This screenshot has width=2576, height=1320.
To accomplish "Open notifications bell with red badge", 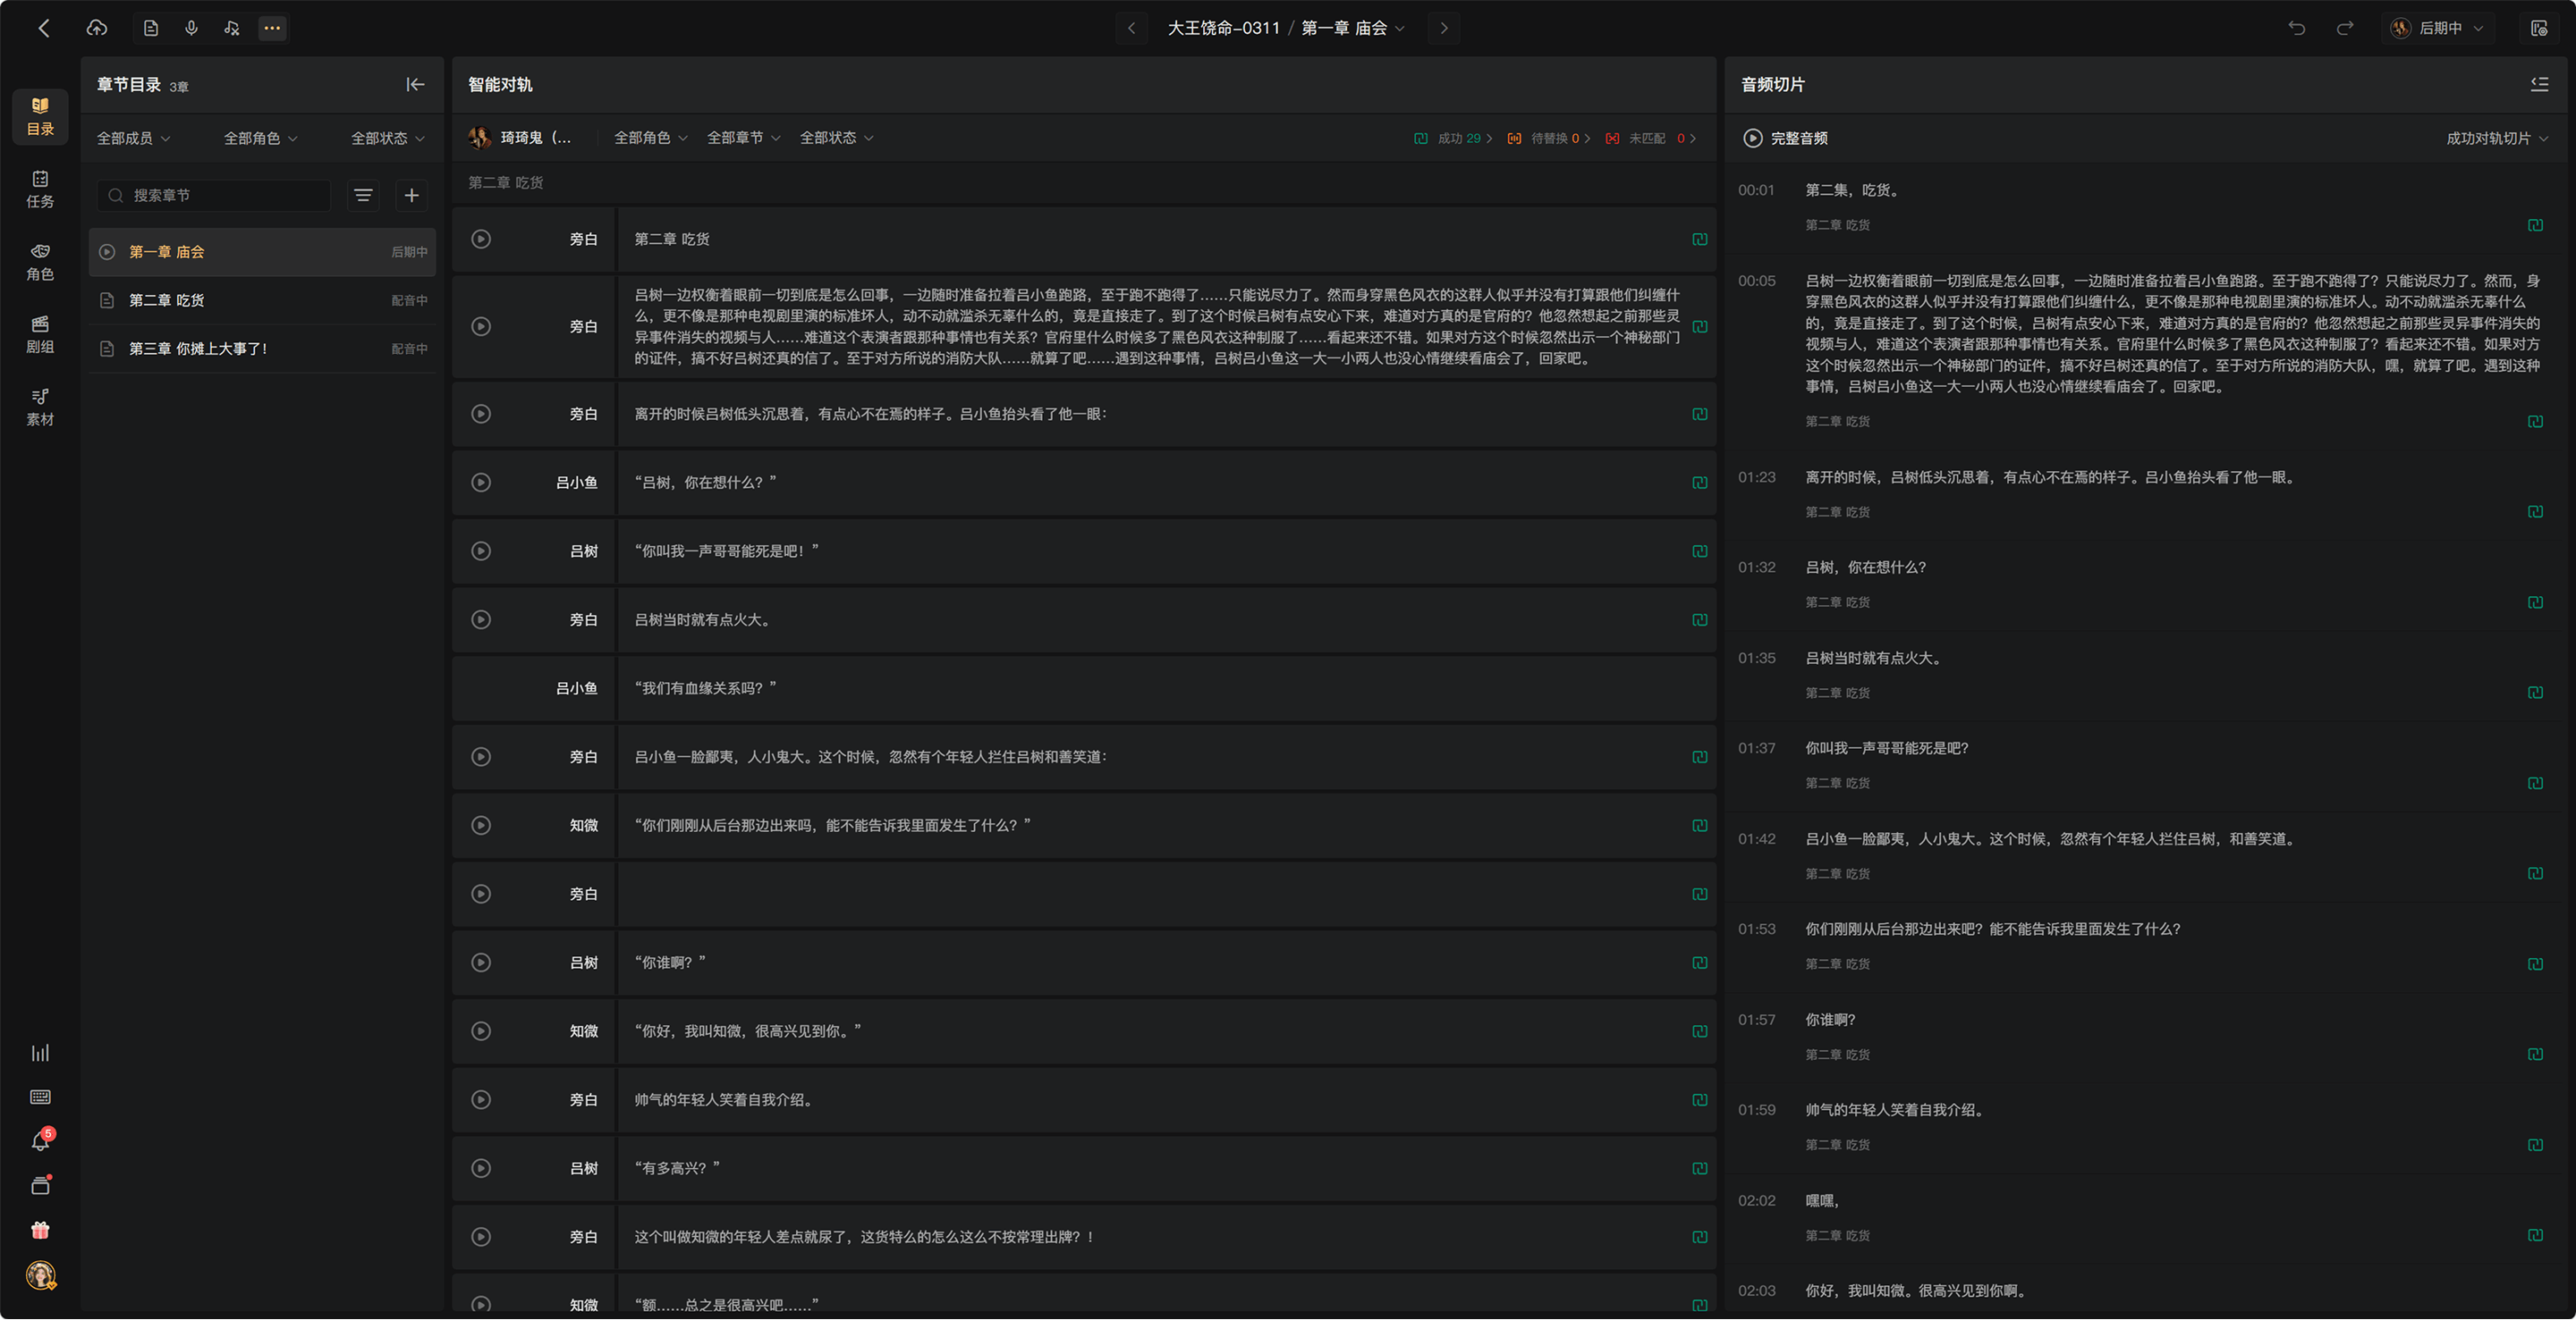I will tap(40, 1140).
